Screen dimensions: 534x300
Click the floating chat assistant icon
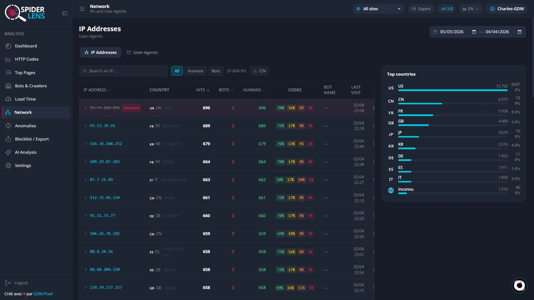pos(519,285)
